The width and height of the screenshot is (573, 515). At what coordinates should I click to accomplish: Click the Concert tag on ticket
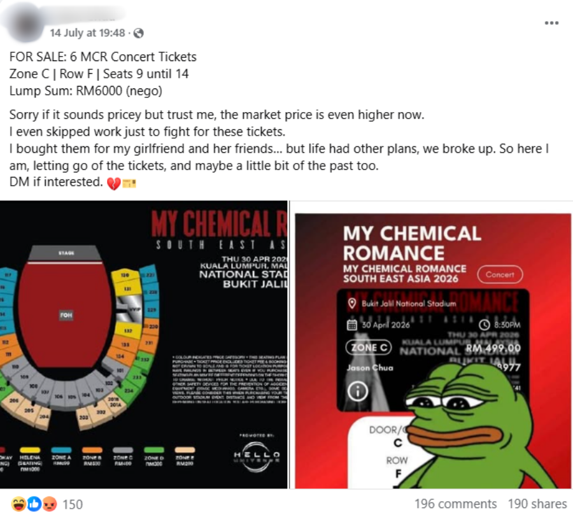[x=500, y=274]
